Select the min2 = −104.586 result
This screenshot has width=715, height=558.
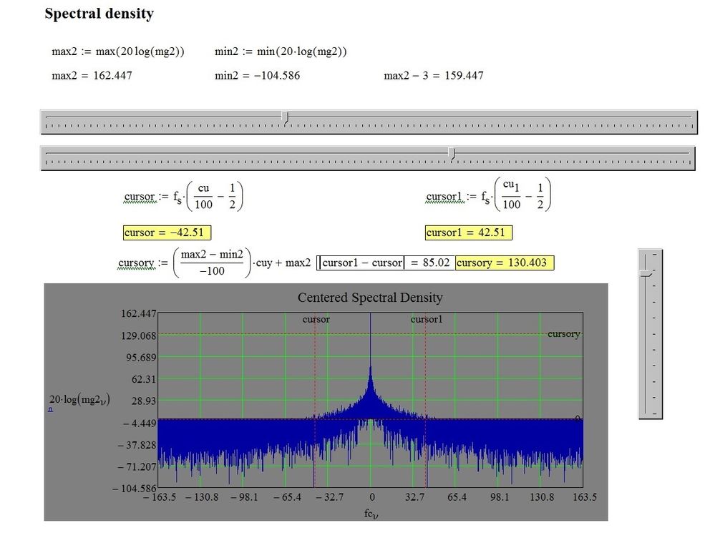tap(257, 75)
